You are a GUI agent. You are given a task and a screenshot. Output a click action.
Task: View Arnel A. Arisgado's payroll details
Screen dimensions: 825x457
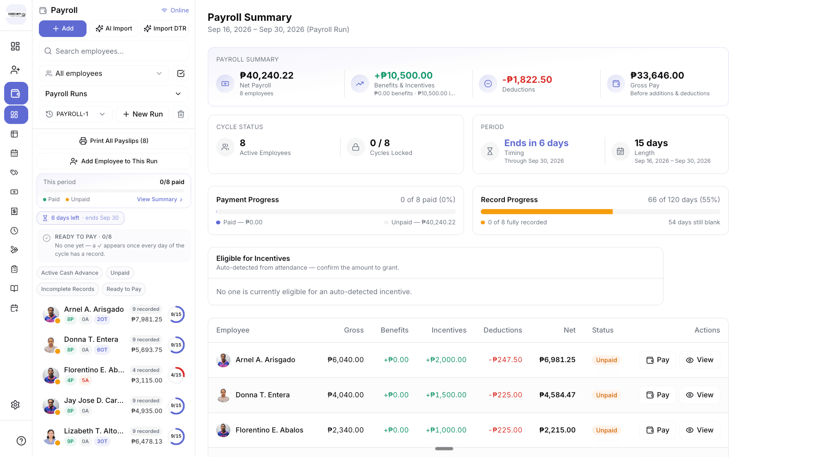click(700, 360)
